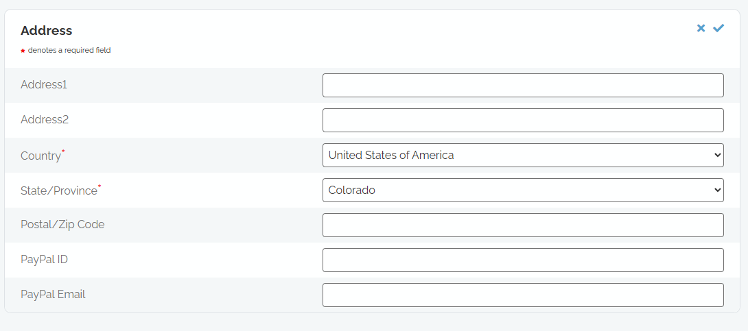748x331 pixels.
Task: Click the Country field label
Action: [40, 156]
